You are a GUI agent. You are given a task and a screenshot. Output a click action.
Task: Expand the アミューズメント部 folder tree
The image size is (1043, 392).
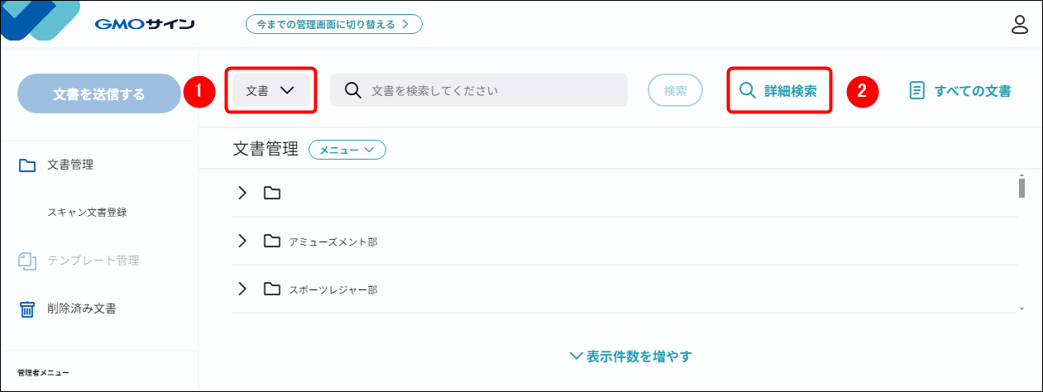point(242,241)
